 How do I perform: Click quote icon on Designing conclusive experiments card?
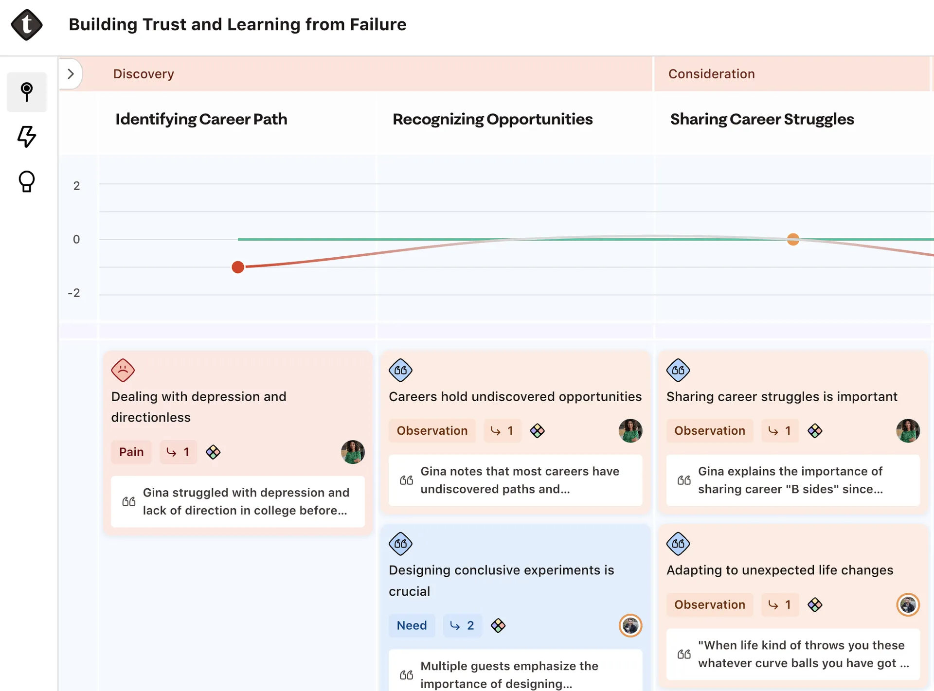point(400,544)
